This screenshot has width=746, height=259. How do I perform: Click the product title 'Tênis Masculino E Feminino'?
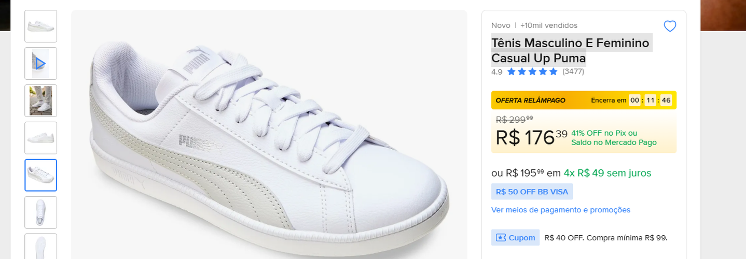pyautogui.click(x=570, y=43)
